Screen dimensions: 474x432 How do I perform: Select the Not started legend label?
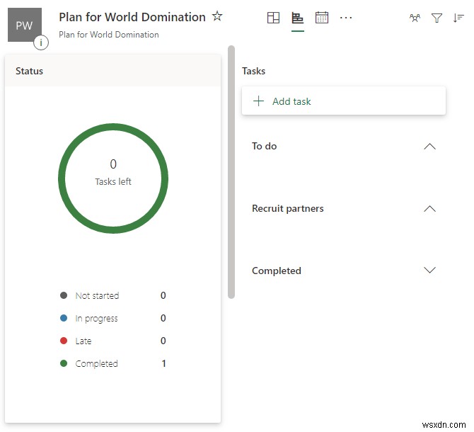97,295
